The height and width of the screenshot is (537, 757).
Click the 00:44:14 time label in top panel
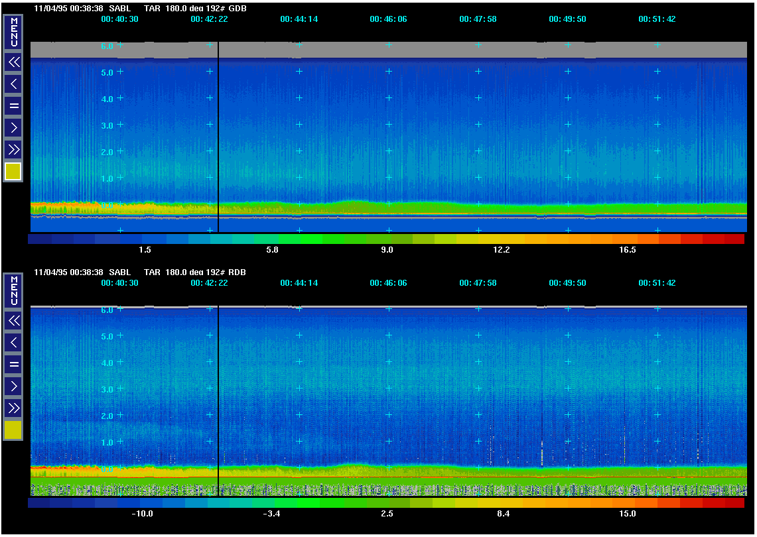[299, 19]
